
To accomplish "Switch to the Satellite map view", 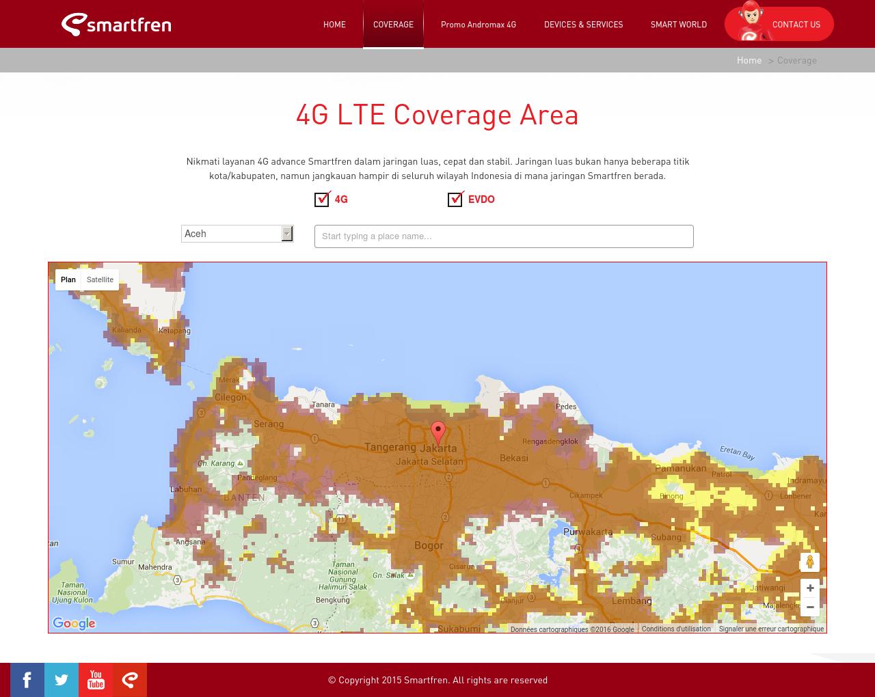I will (100, 279).
